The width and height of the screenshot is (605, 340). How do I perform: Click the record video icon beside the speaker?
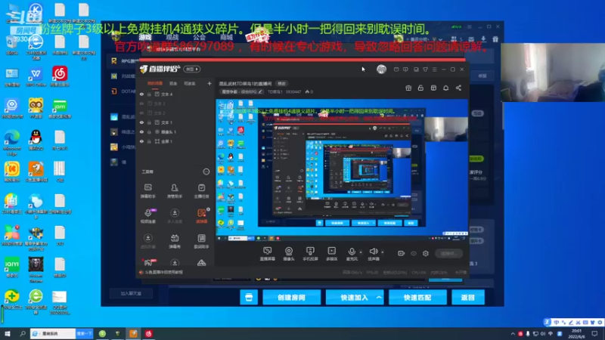tap(401, 253)
